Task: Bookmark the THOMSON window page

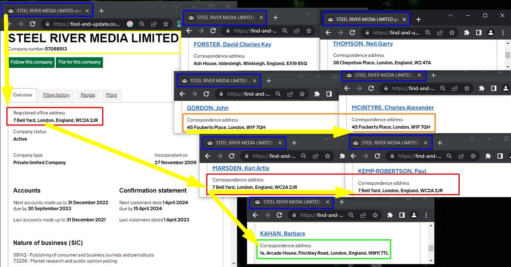Action: point(452,32)
